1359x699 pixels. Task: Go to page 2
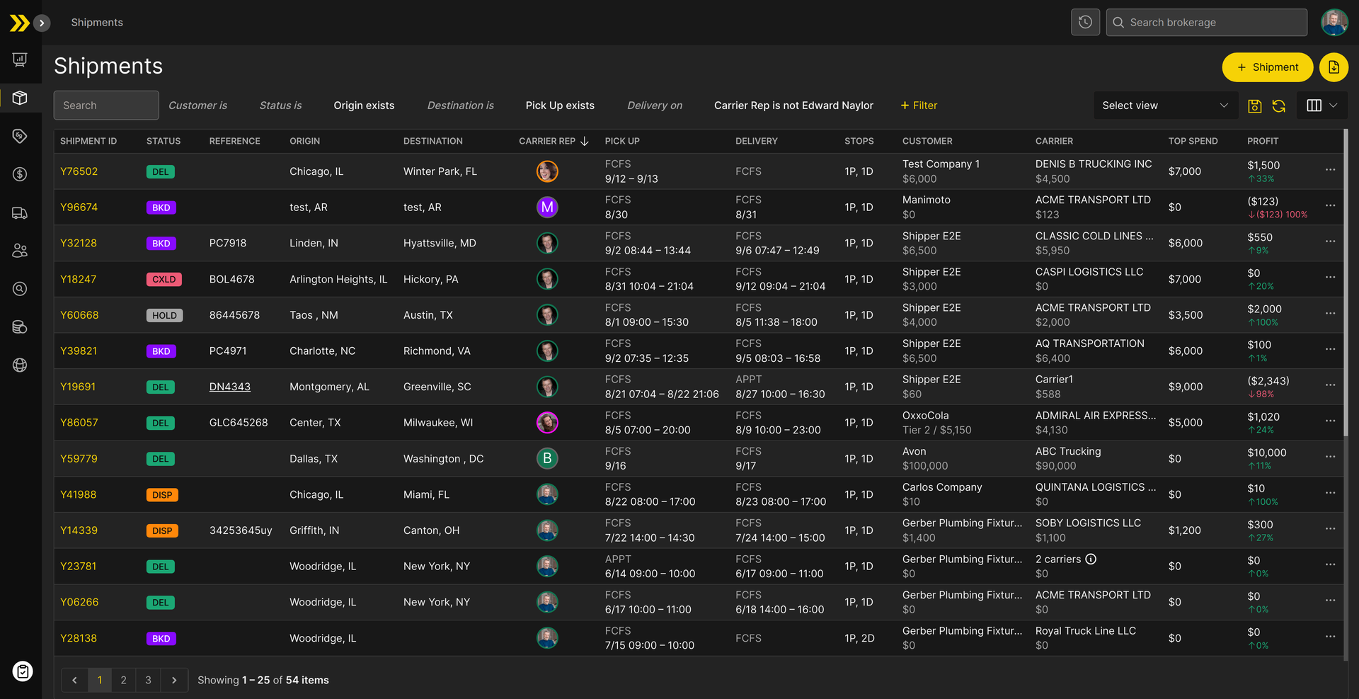coord(124,680)
